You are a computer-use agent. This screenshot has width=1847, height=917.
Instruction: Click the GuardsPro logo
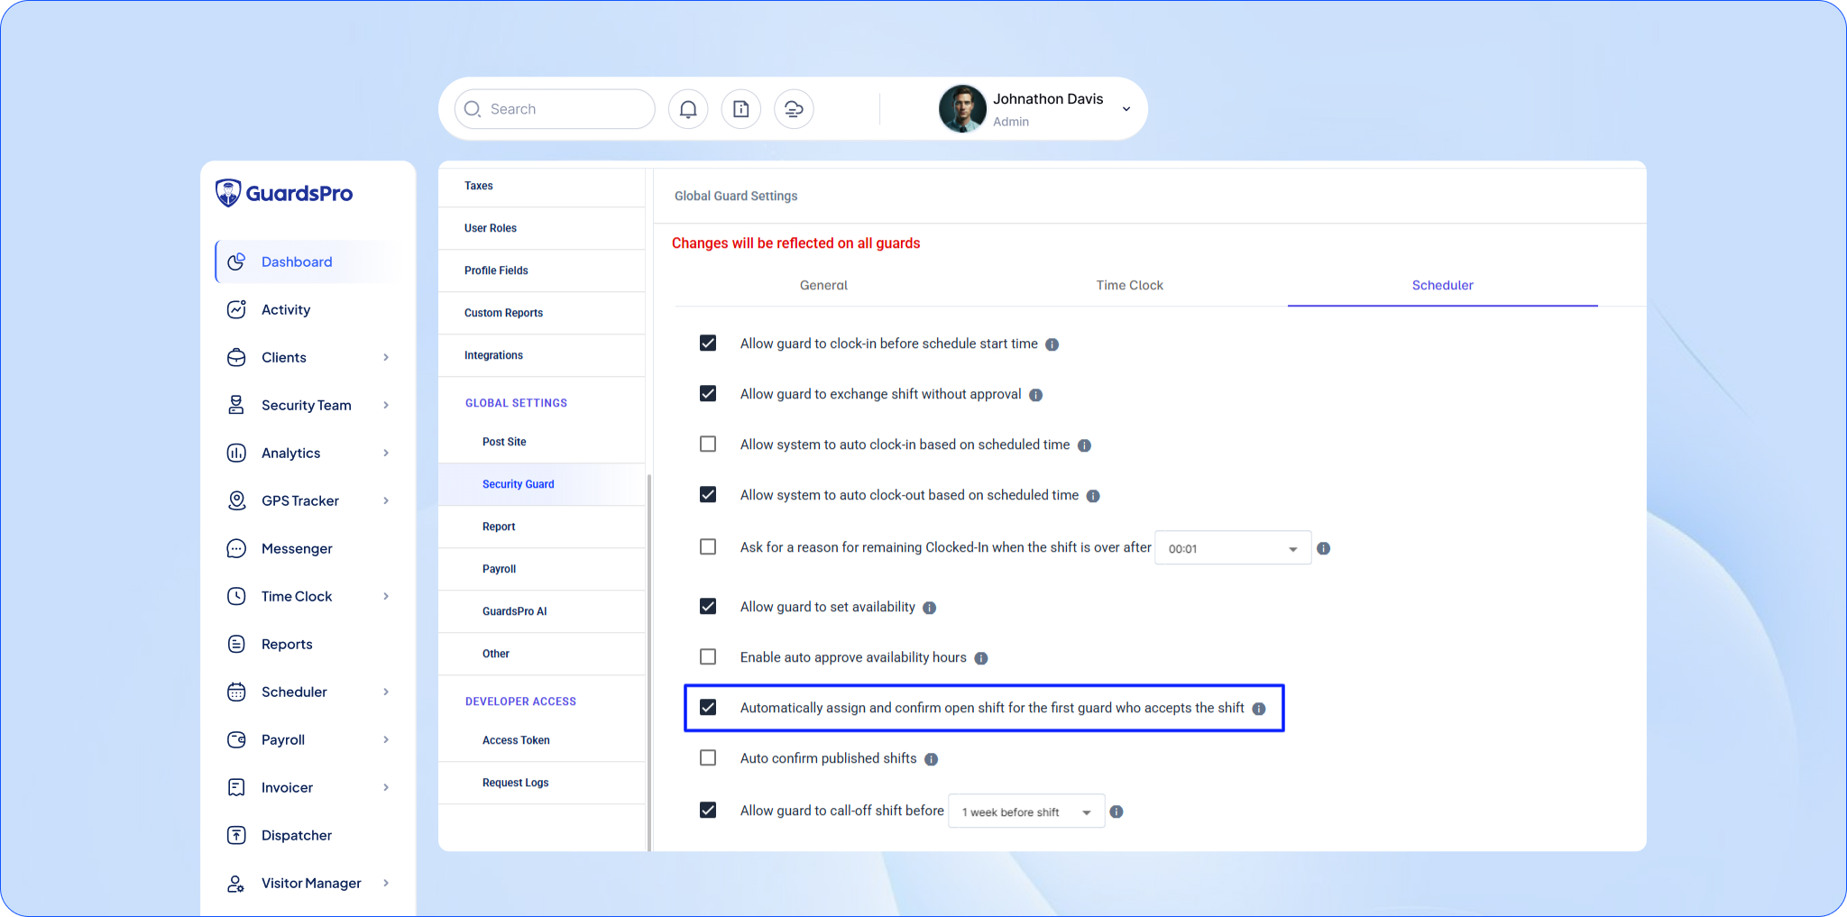point(284,193)
